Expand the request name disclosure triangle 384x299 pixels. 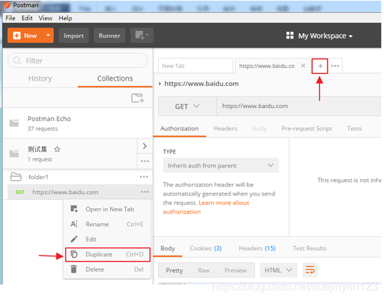click(x=160, y=84)
